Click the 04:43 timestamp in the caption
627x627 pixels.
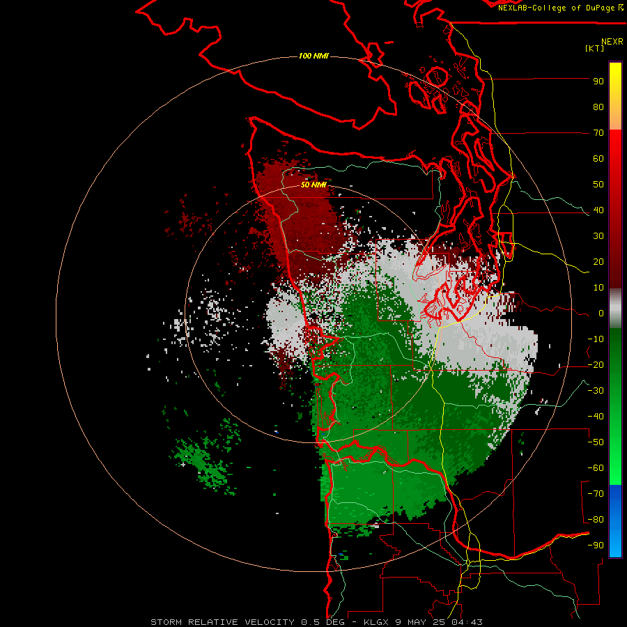tap(467, 622)
